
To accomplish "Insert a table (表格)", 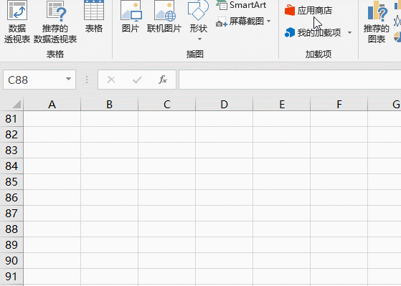I will [94, 17].
